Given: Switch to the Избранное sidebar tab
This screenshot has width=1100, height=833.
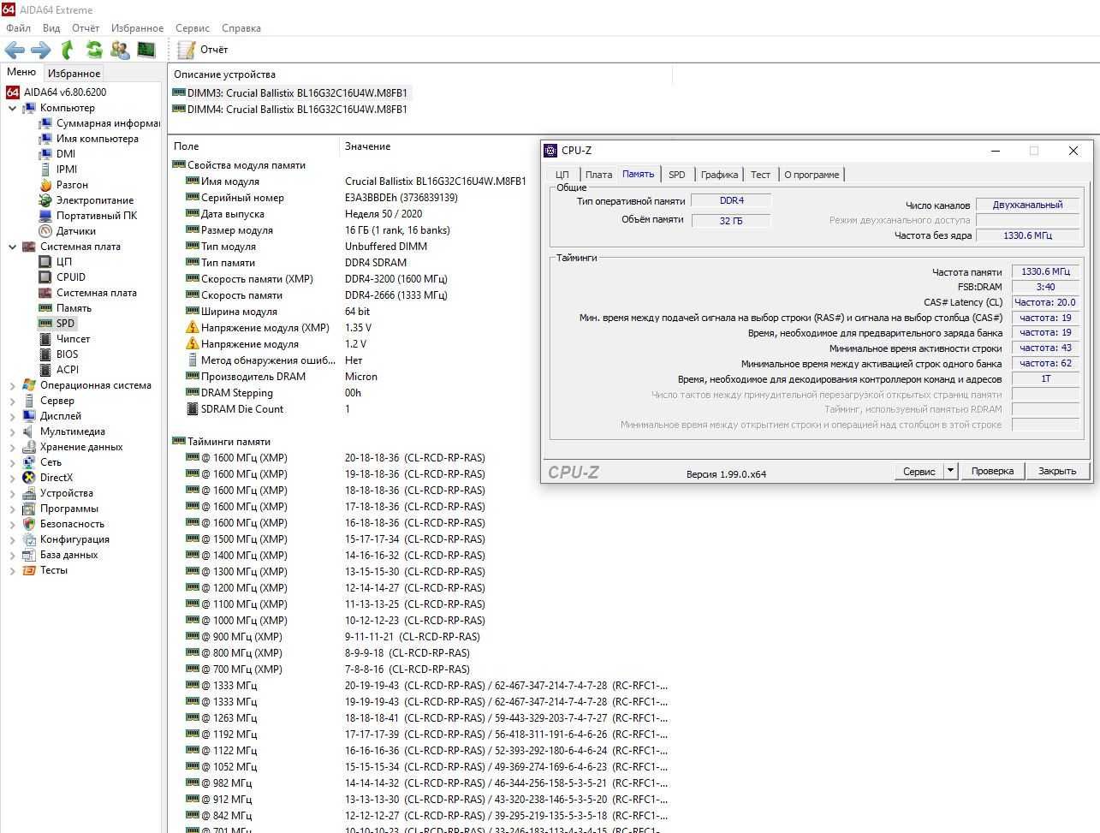Looking at the screenshot, I should [x=74, y=74].
